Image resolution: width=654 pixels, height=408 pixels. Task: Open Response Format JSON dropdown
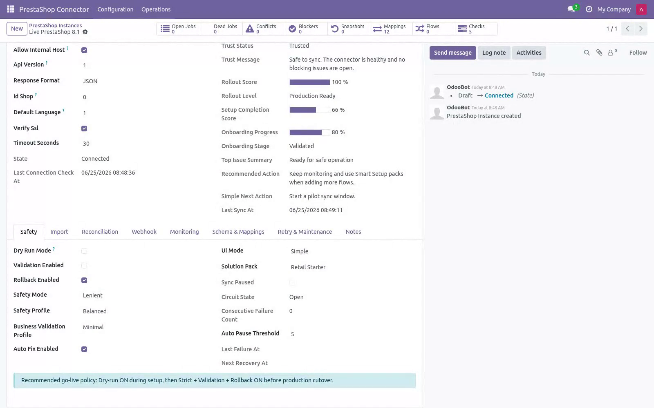144,81
